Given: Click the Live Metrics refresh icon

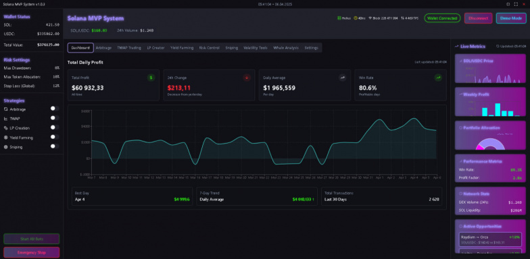Looking at the screenshot, I should pyautogui.click(x=498, y=46).
